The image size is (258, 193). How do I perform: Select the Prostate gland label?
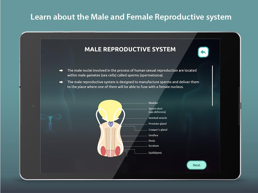click(x=157, y=124)
